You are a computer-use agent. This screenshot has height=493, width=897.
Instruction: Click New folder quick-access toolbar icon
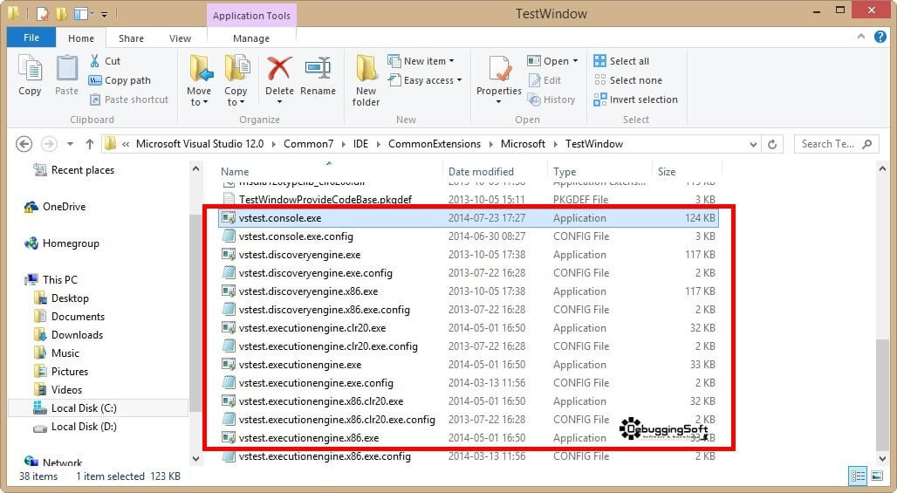pyautogui.click(x=62, y=13)
